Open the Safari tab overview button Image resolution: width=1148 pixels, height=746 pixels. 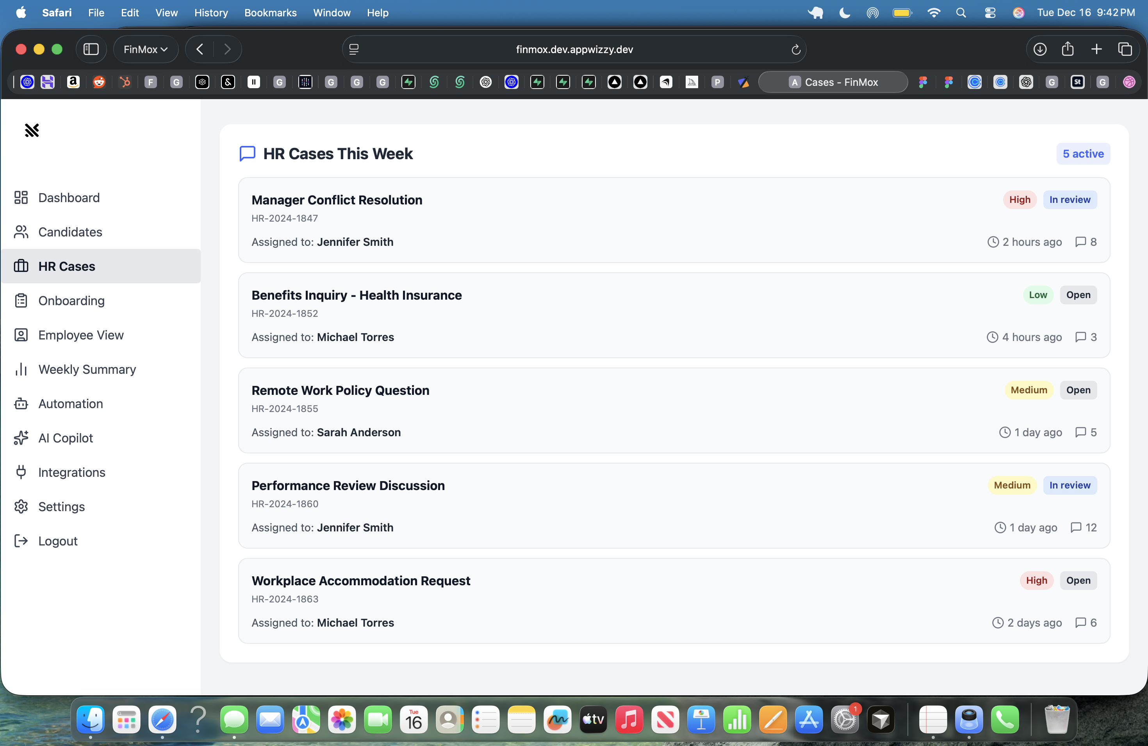[x=1125, y=49]
